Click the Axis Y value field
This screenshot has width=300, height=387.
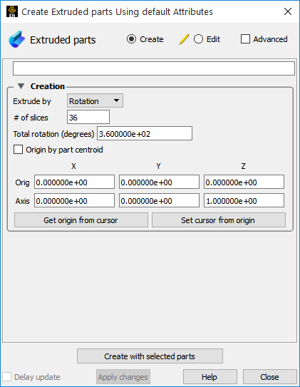[x=159, y=201]
